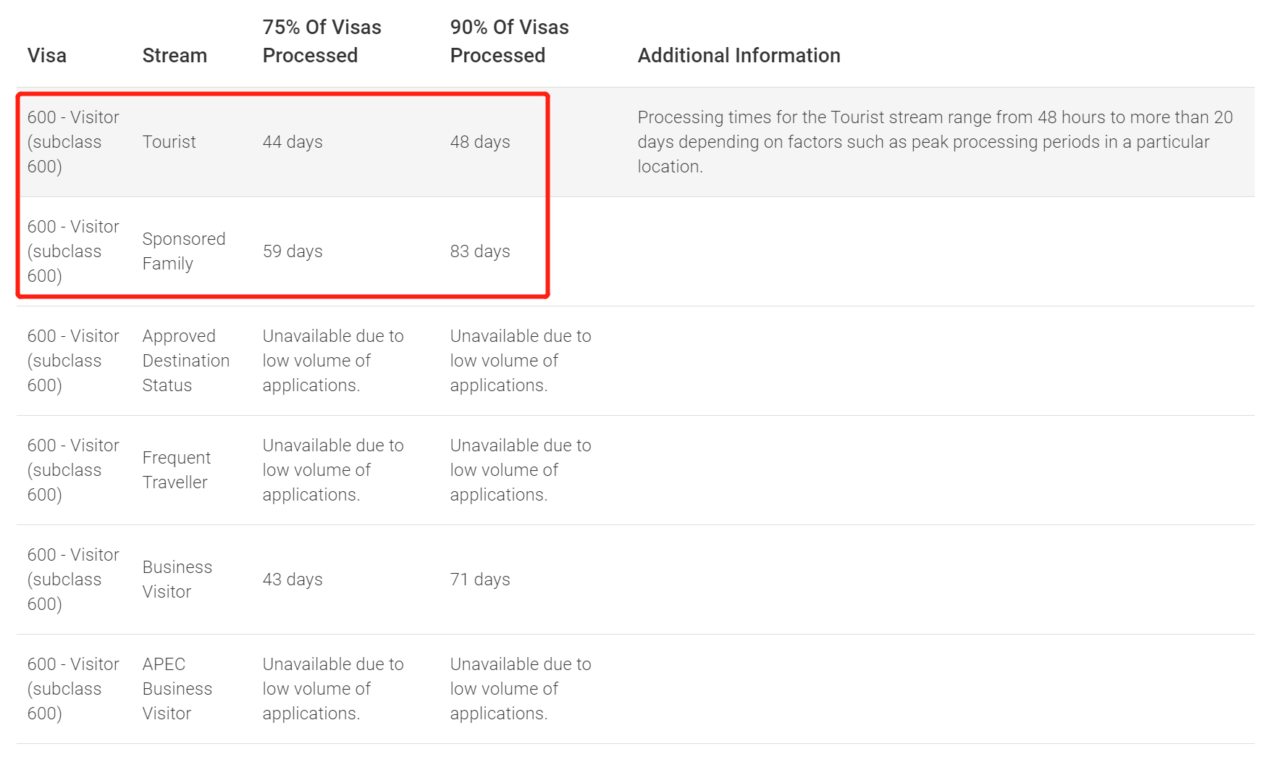Click APEC Business Visitor's 90% unavailable notice
The width and height of the screenshot is (1286, 778).
tap(520, 689)
